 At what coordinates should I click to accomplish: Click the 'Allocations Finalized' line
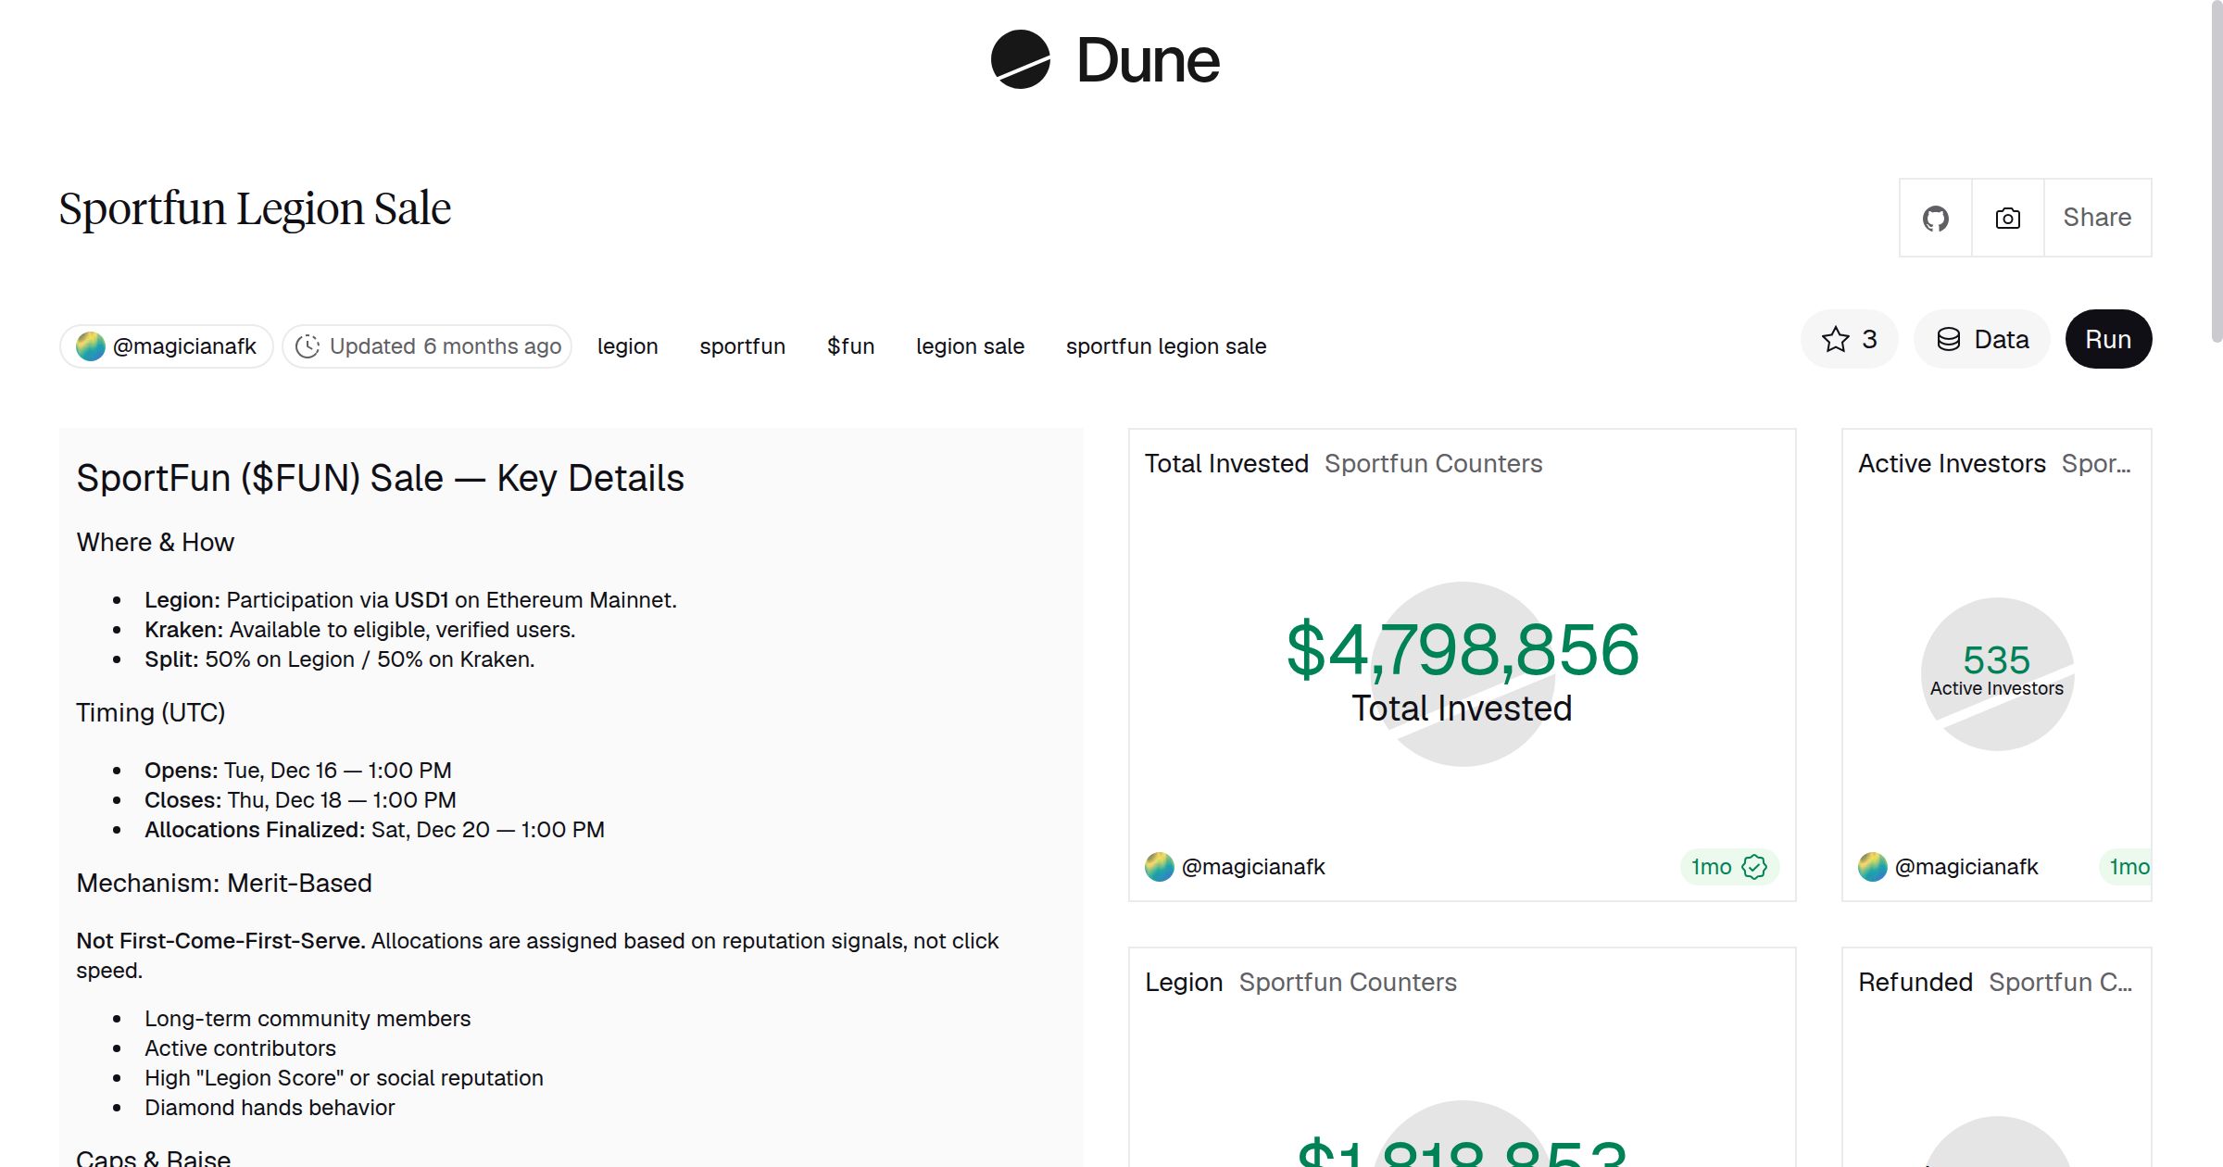click(374, 830)
